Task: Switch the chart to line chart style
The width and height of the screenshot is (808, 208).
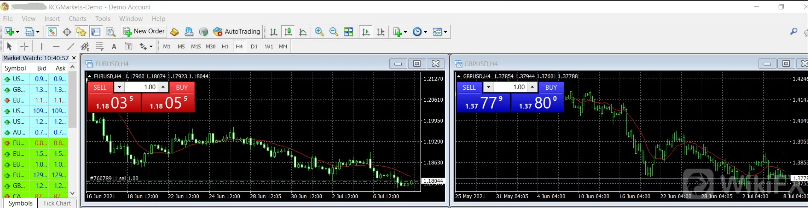Action: [x=302, y=32]
